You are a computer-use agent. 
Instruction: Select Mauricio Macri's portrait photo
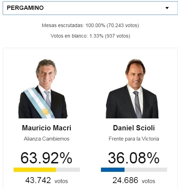43,89
